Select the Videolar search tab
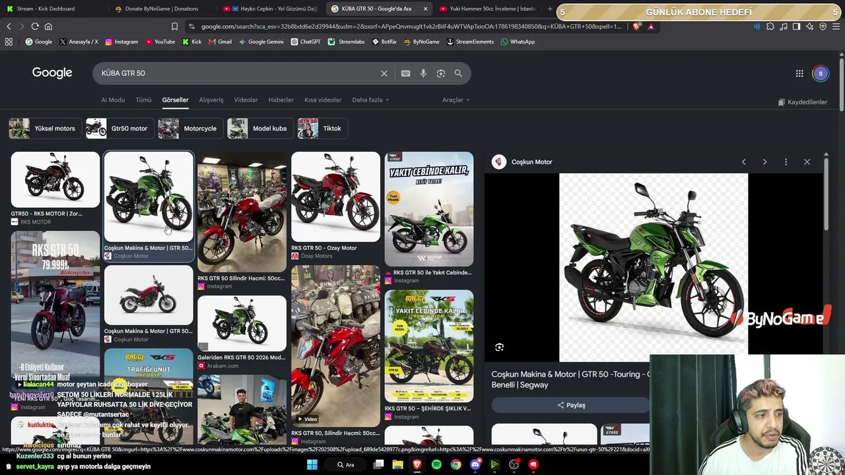Image resolution: width=845 pixels, height=475 pixels. click(x=246, y=100)
